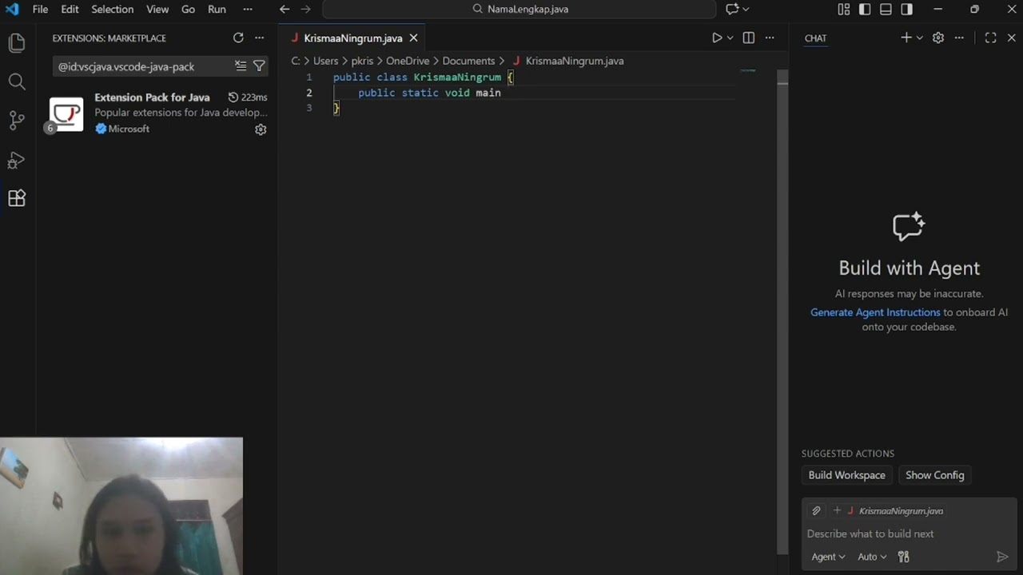Image resolution: width=1023 pixels, height=575 pixels.
Task: Click the class name KrismaaNingrum in code
Action: (457, 77)
